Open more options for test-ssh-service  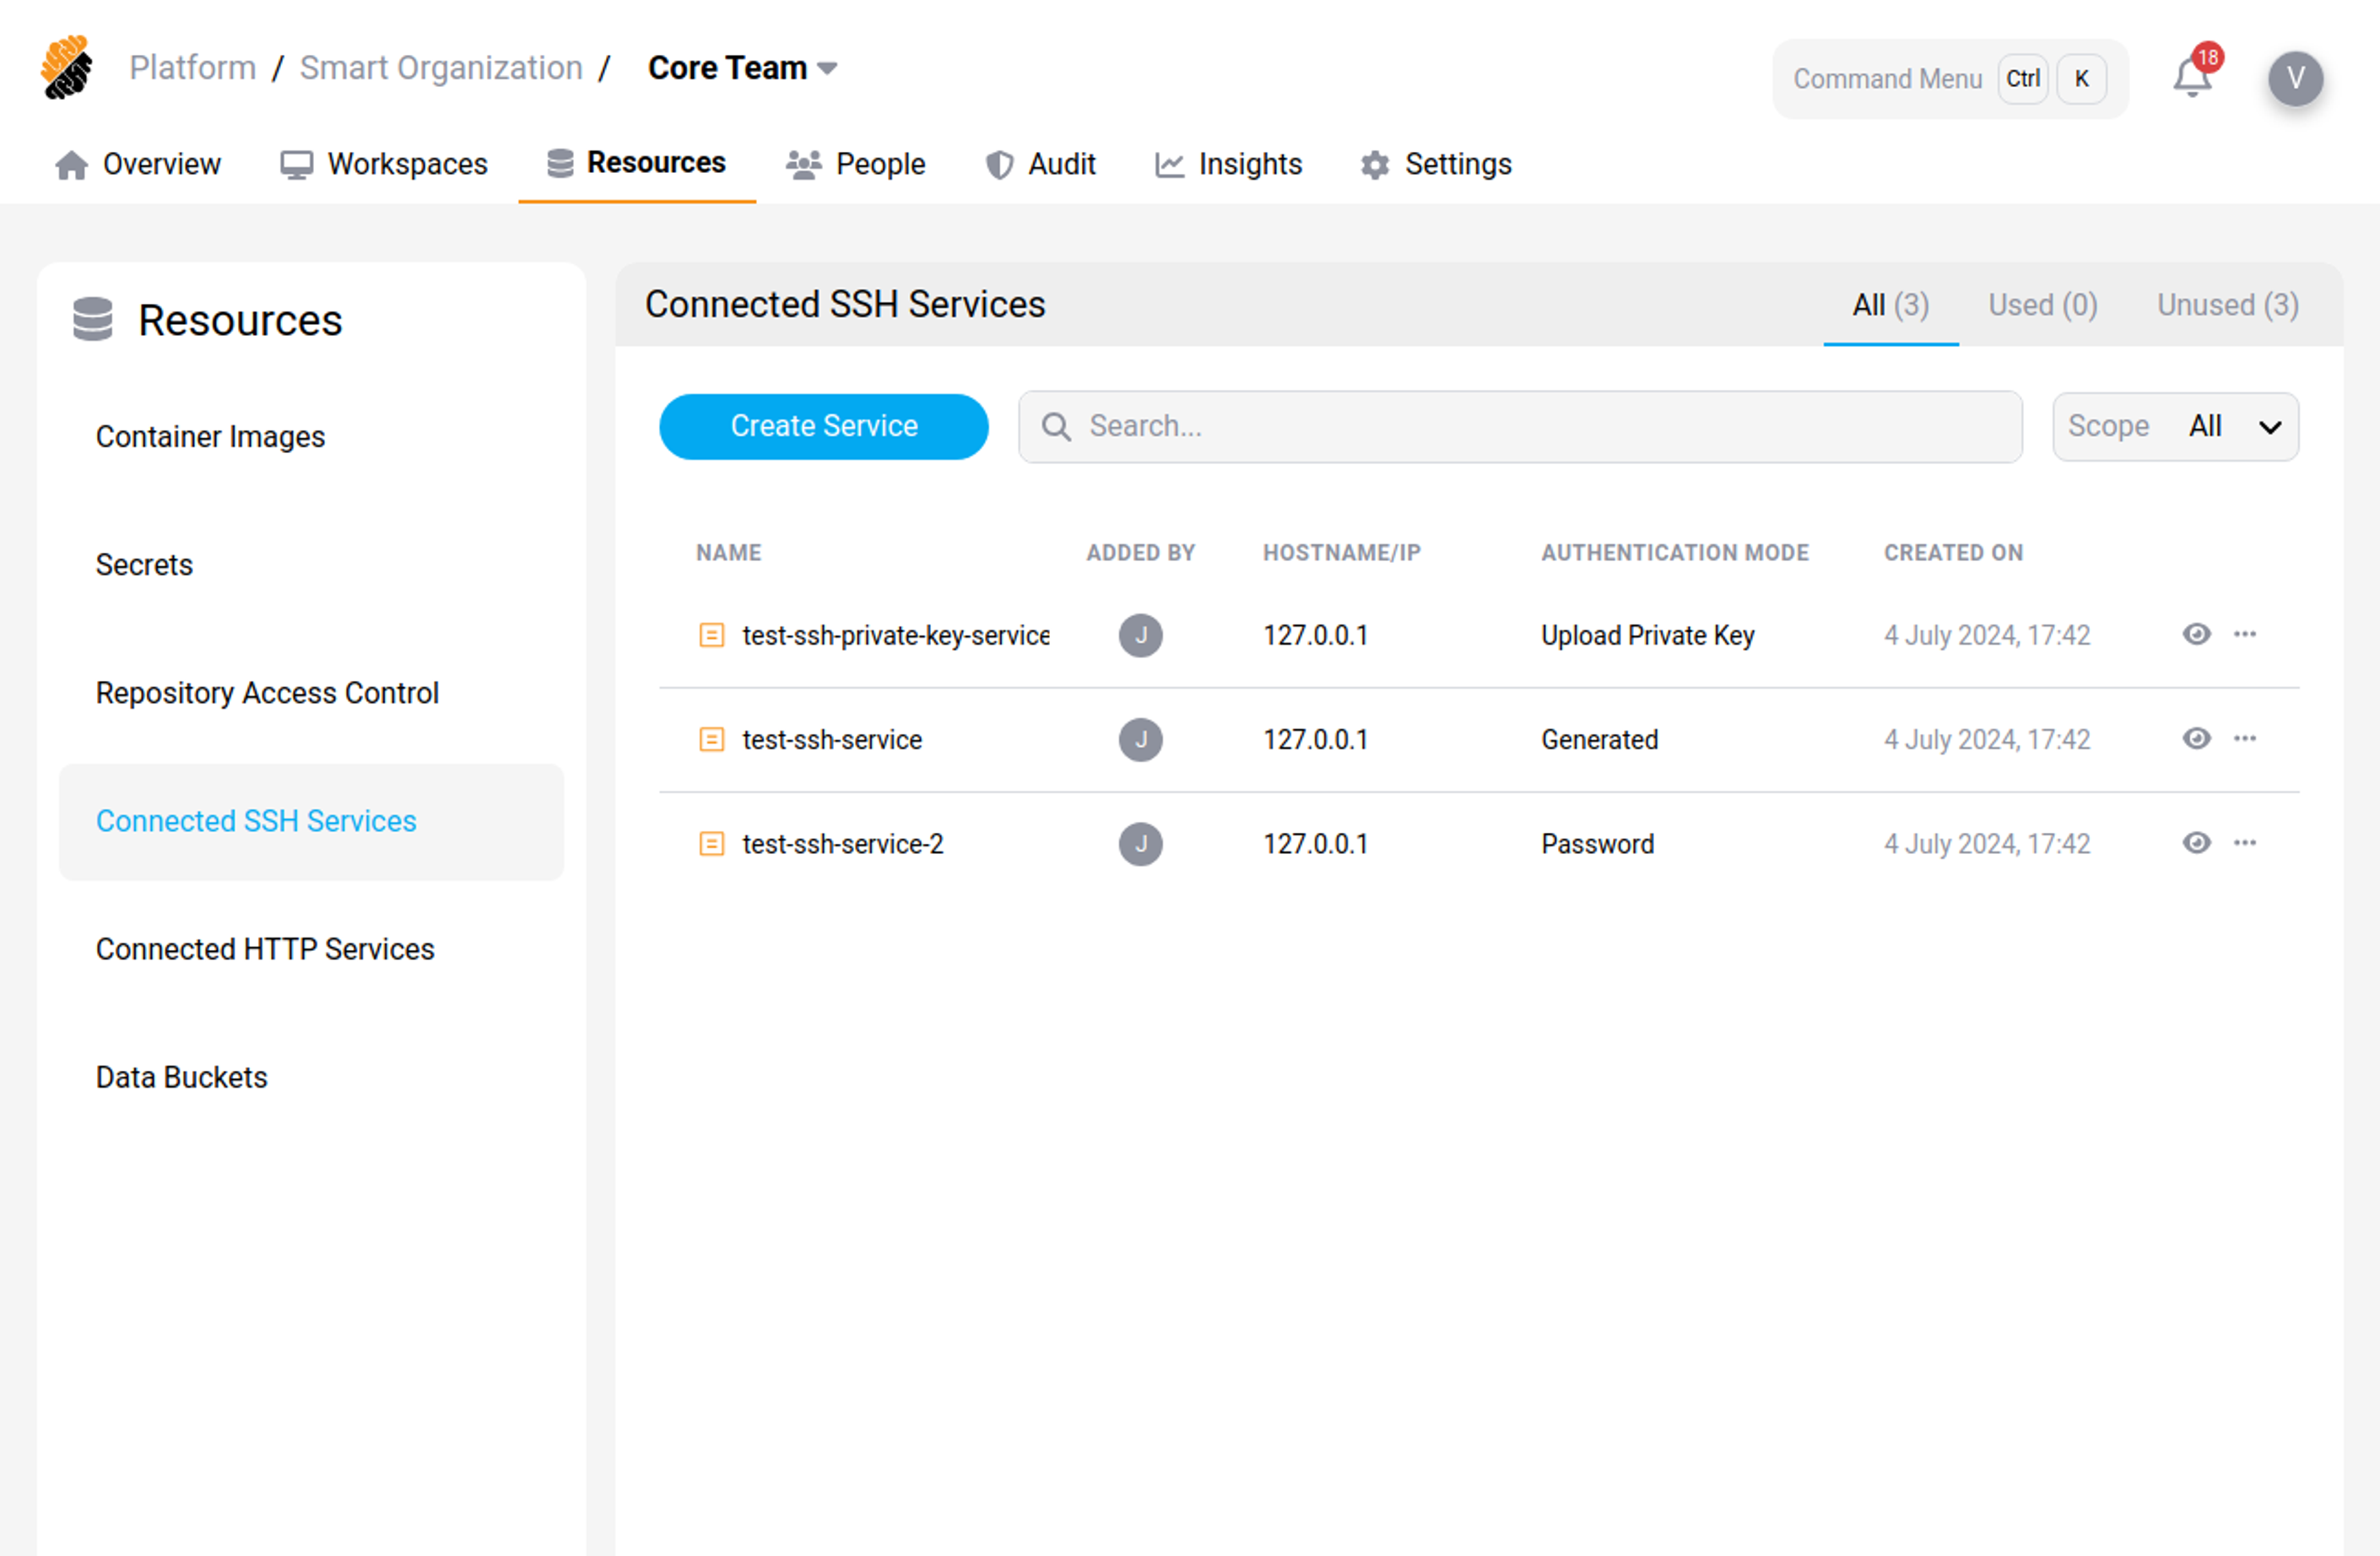coord(2245,738)
